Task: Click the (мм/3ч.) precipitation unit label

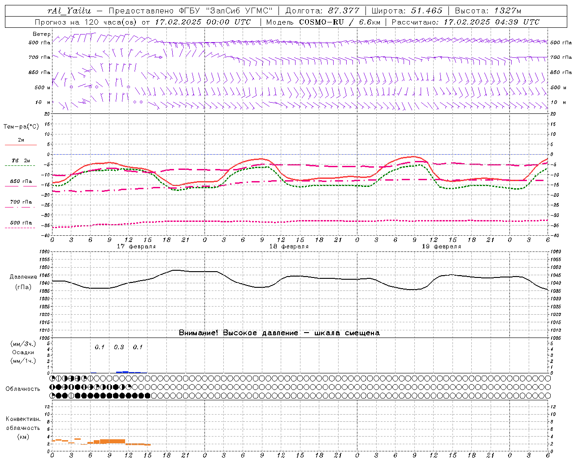Action: point(23,344)
